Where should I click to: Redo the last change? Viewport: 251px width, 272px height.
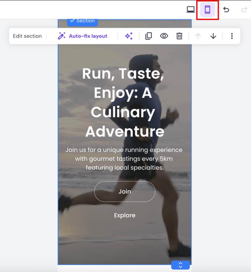pyautogui.click(x=244, y=10)
